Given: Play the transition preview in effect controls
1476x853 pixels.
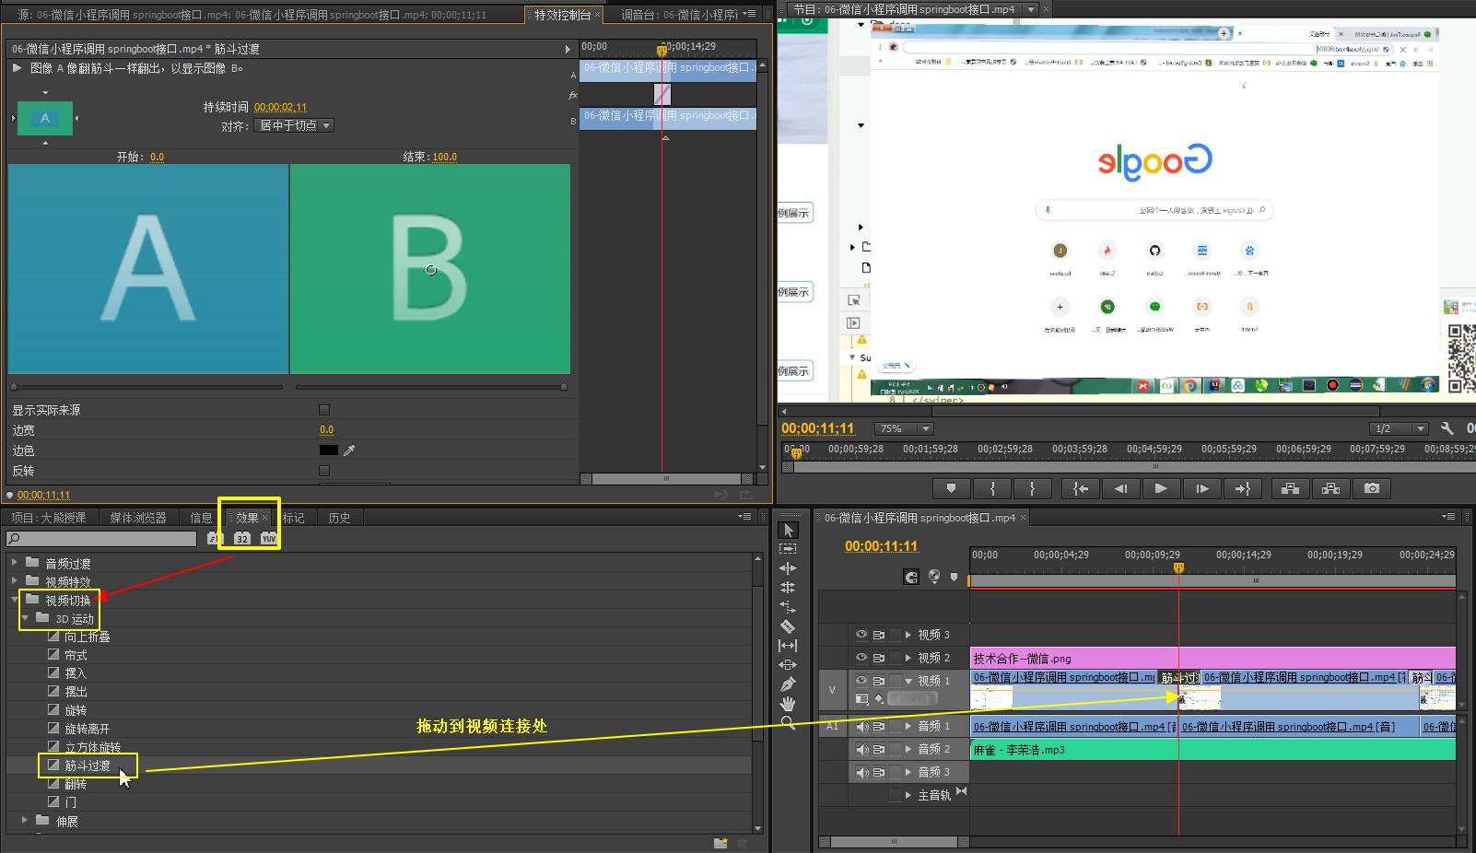Looking at the screenshot, I should (17, 67).
